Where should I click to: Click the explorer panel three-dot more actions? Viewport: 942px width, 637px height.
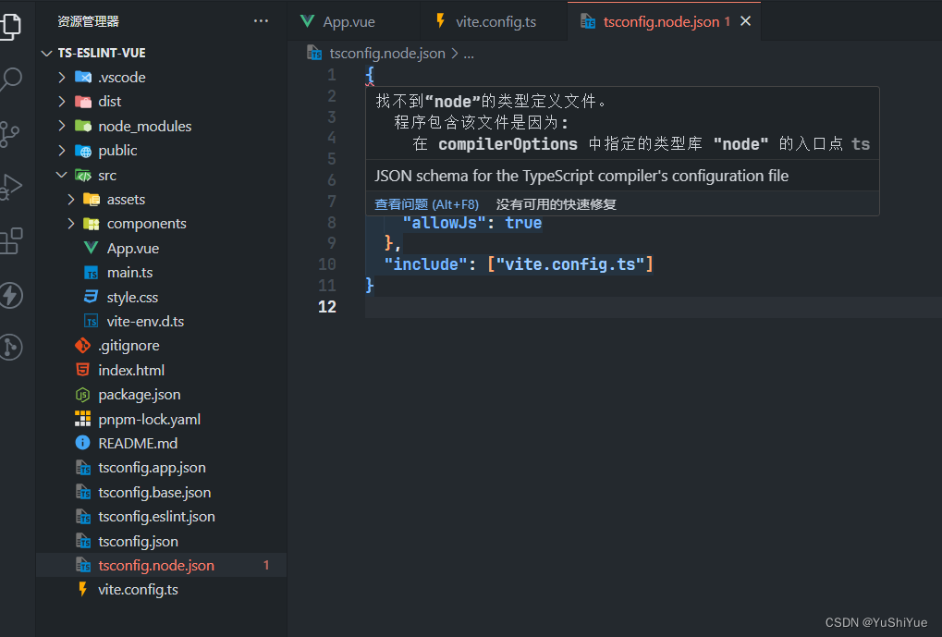coord(262,21)
